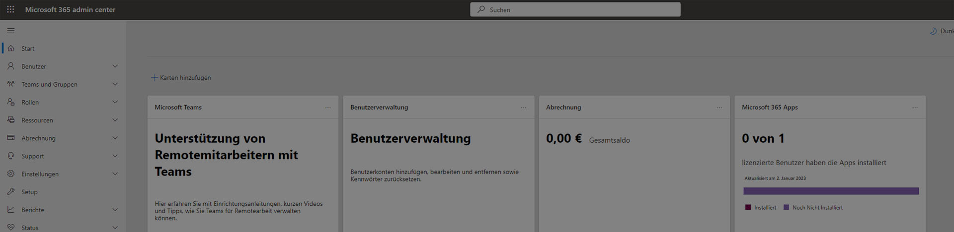Click the Microsoft Teams card header
This screenshot has height=232, width=954.
click(x=243, y=107)
